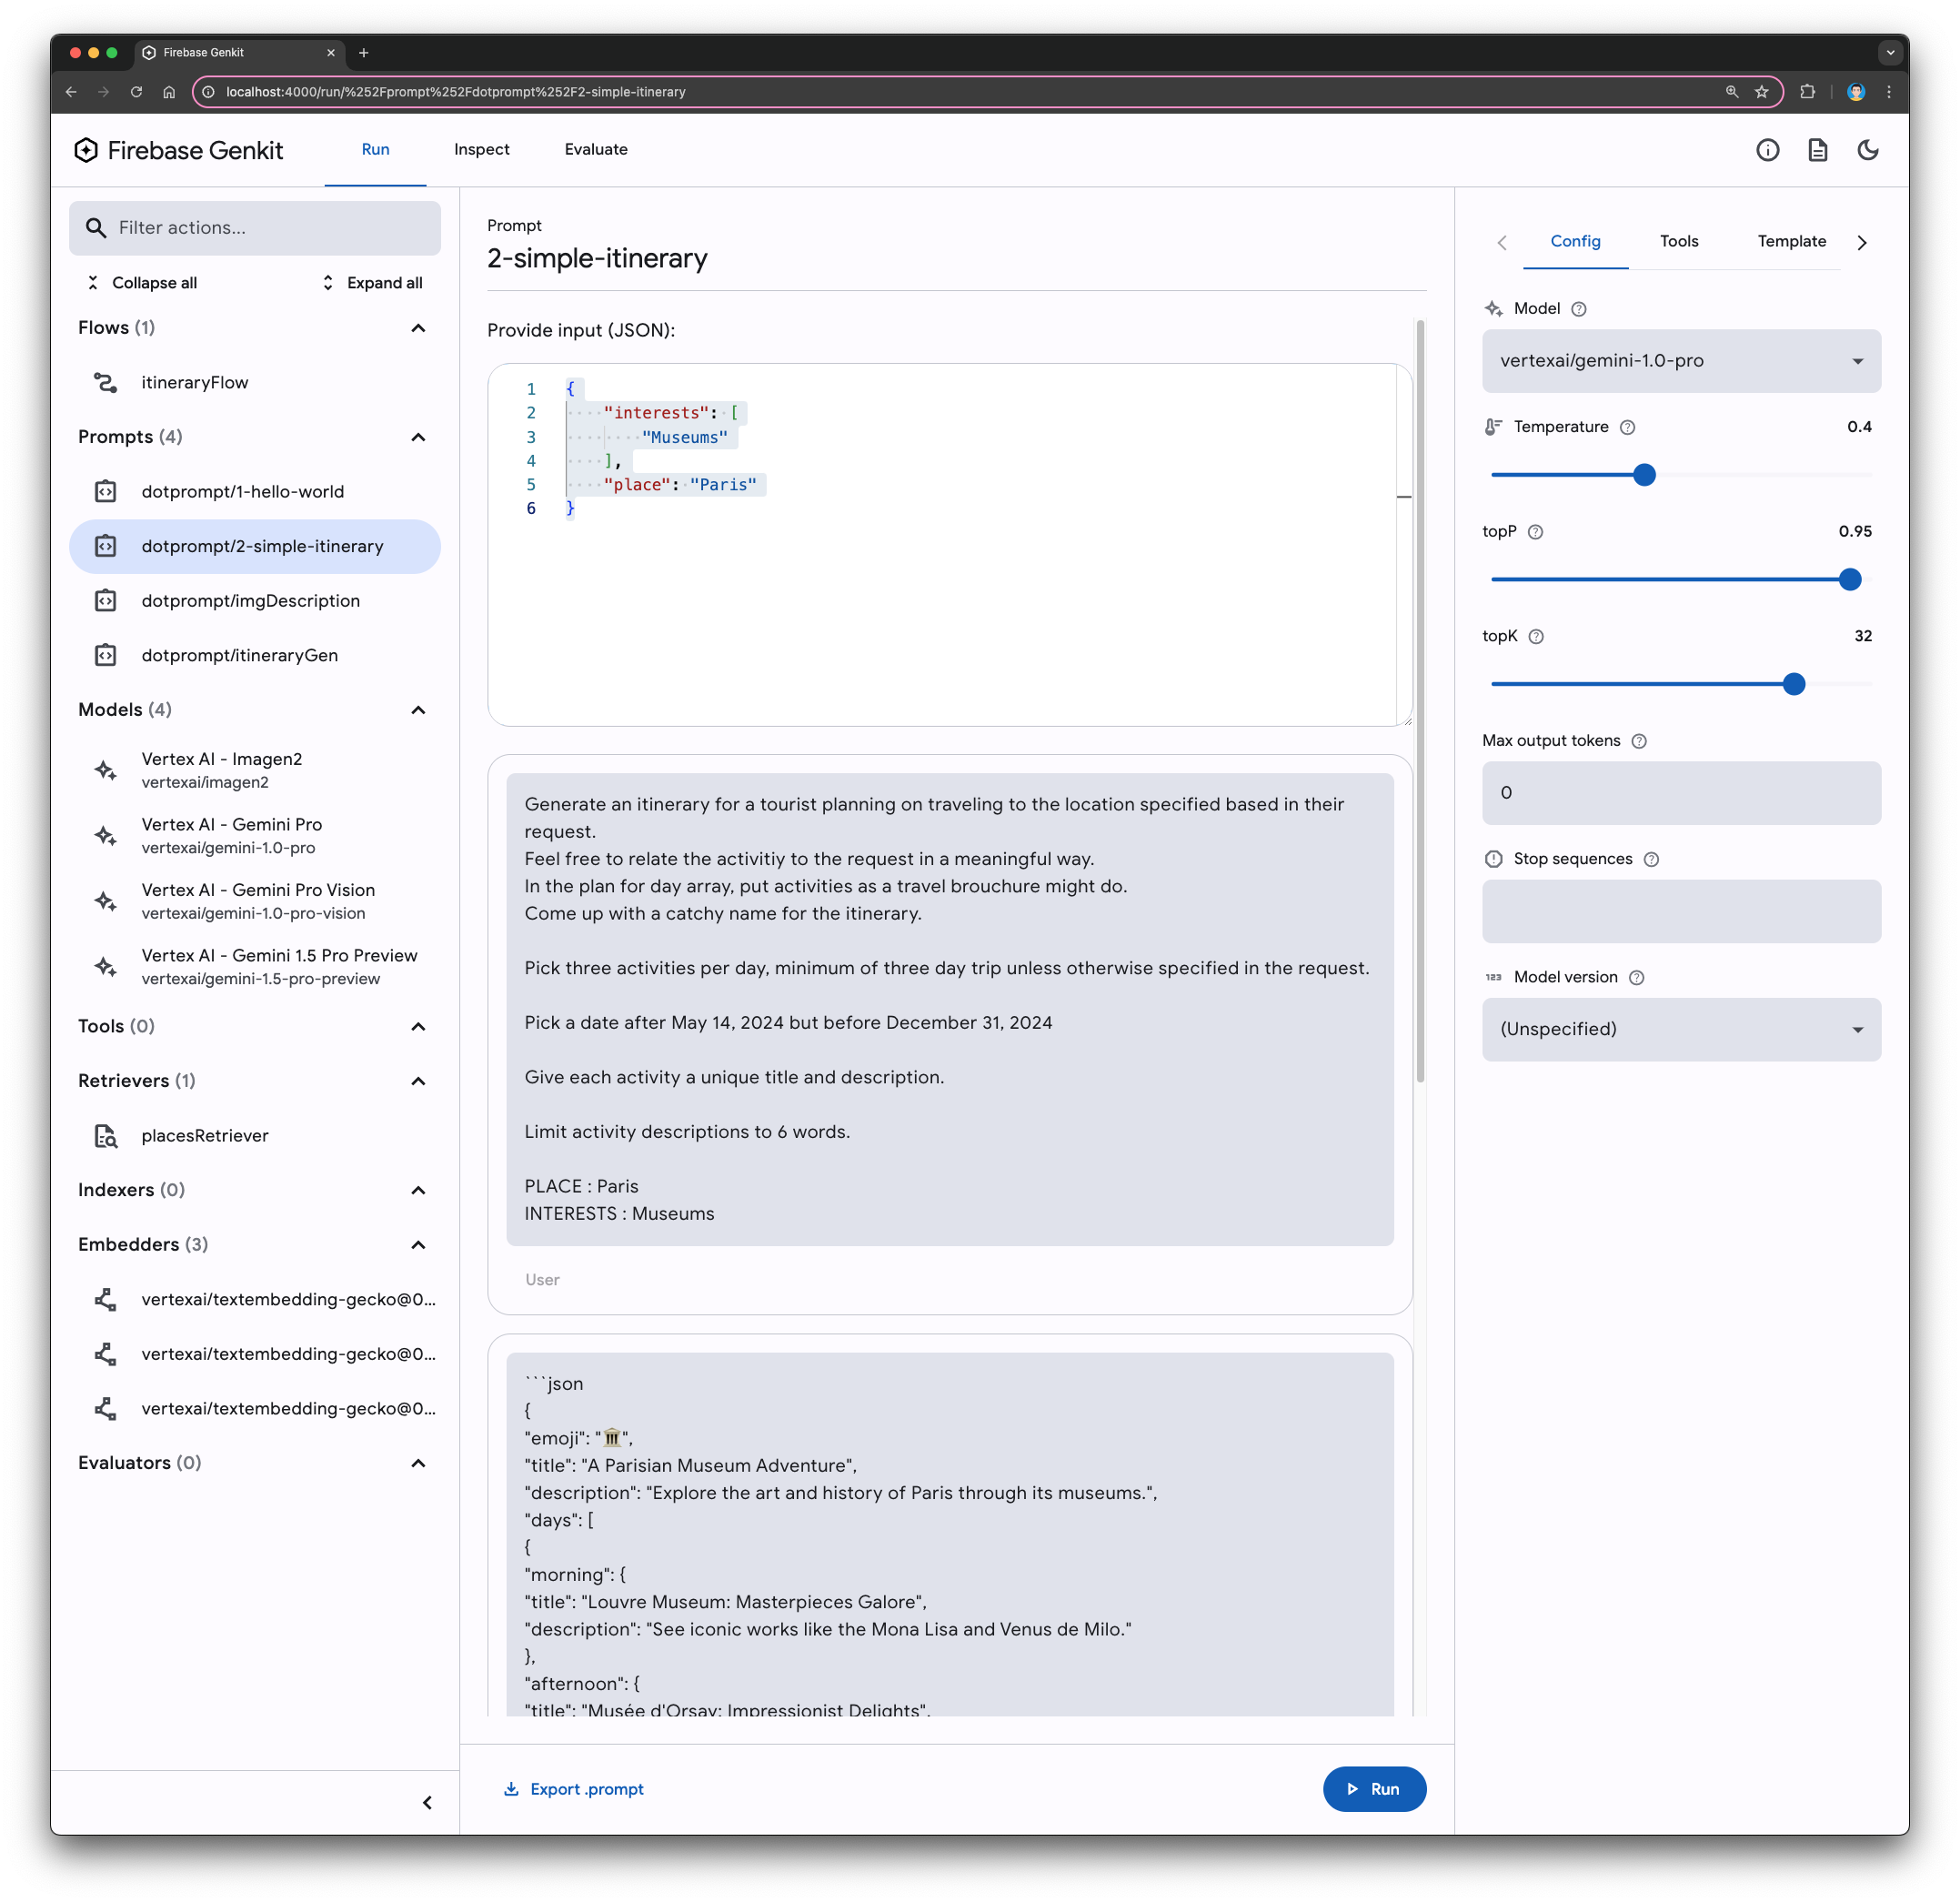Select the Tools panel tab
Screen dimensions: 1960x1902
[1678, 241]
